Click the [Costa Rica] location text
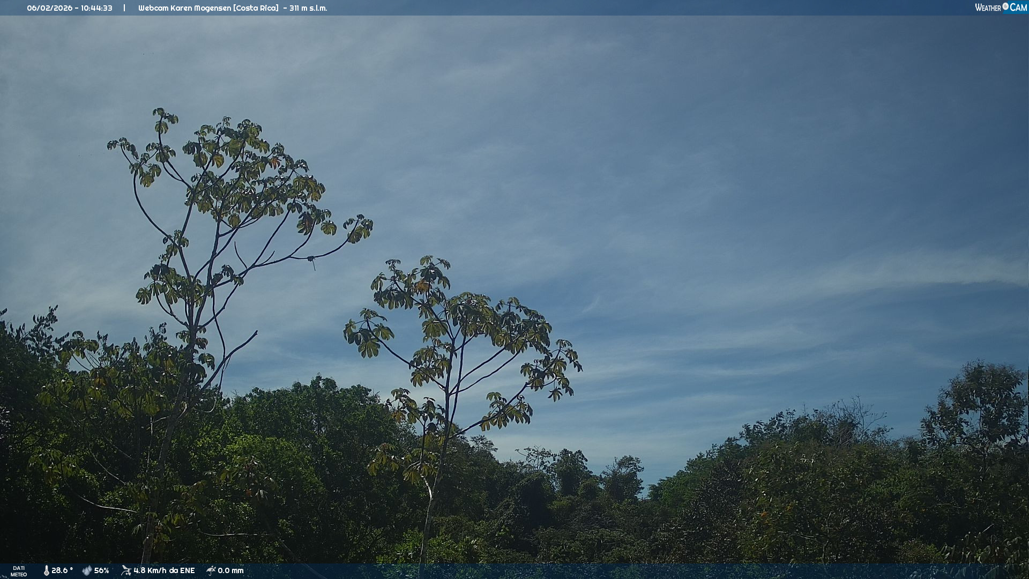The width and height of the screenshot is (1029, 579). pyautogui.click(x=256, y=8)
